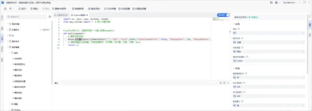The image size is (312, 111).
Task: Select the 模拟点击 command
Action: click(x=18, y=70)
